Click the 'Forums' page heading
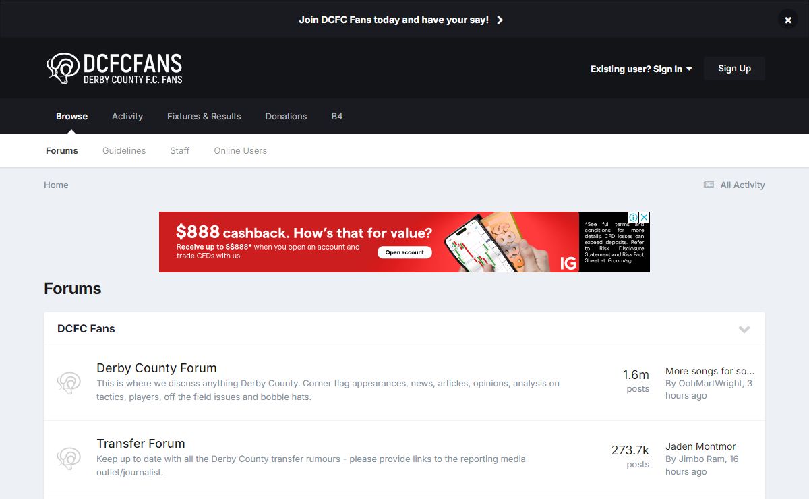Viewport: 809px width, 499px height. [73, 288]
